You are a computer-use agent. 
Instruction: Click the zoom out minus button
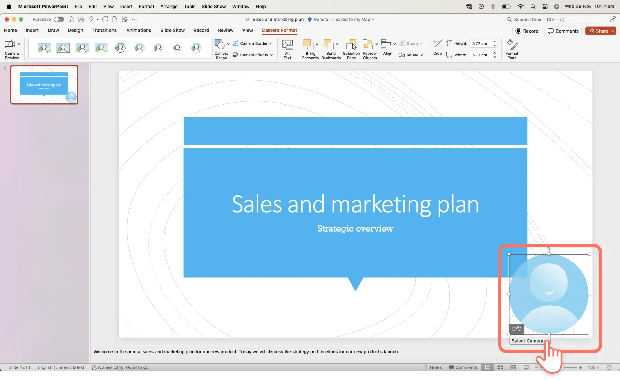(x=537, y=367)
